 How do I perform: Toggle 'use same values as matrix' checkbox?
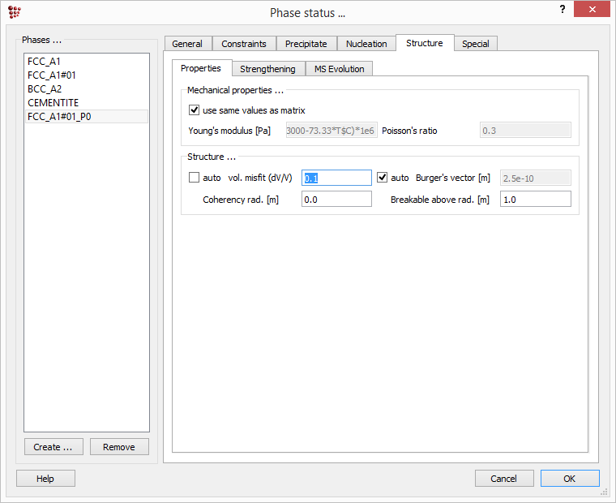[x=194, y=110]
